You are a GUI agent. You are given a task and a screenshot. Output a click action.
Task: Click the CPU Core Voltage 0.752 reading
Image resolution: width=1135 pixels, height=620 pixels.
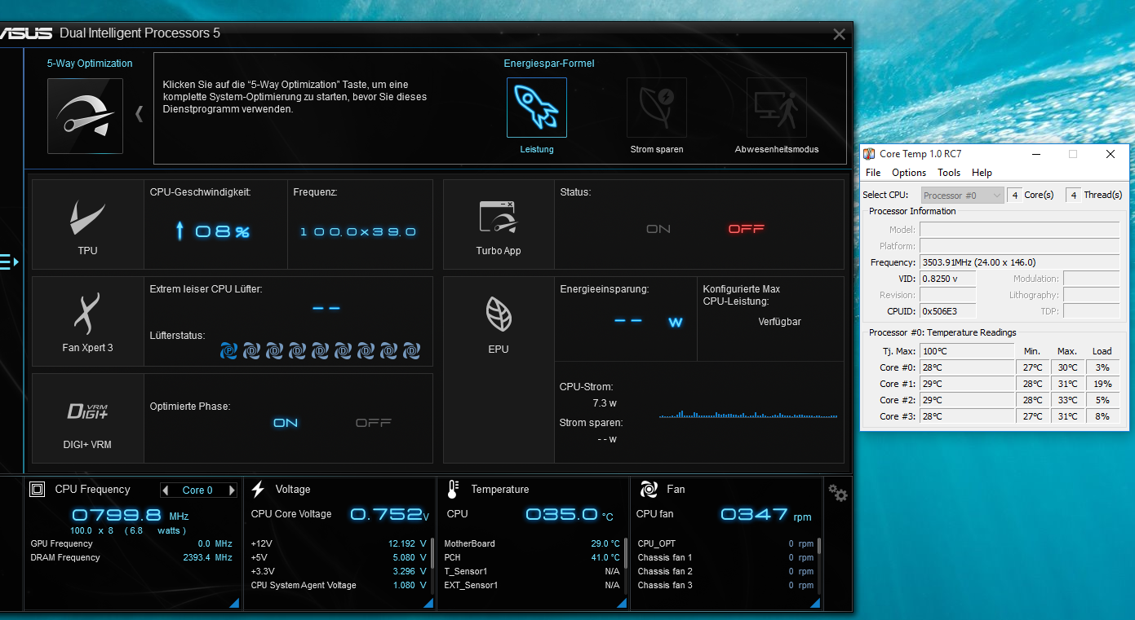(x=389, y=514)
